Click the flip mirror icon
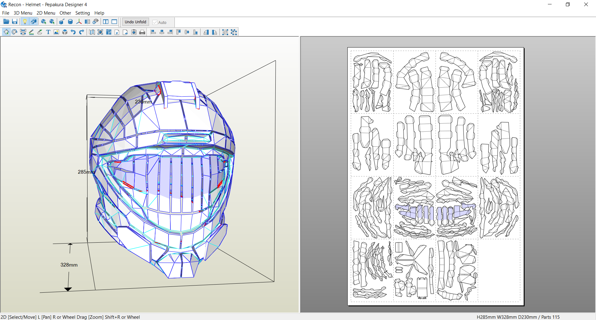 click(x=87, y=22)
